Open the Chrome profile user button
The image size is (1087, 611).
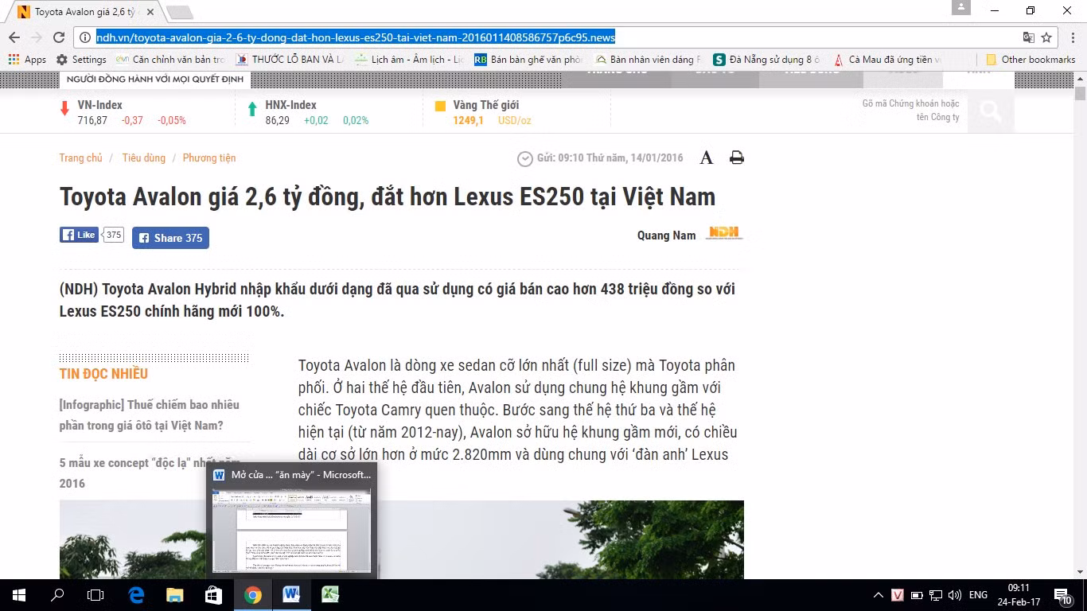tap(961, 7)
